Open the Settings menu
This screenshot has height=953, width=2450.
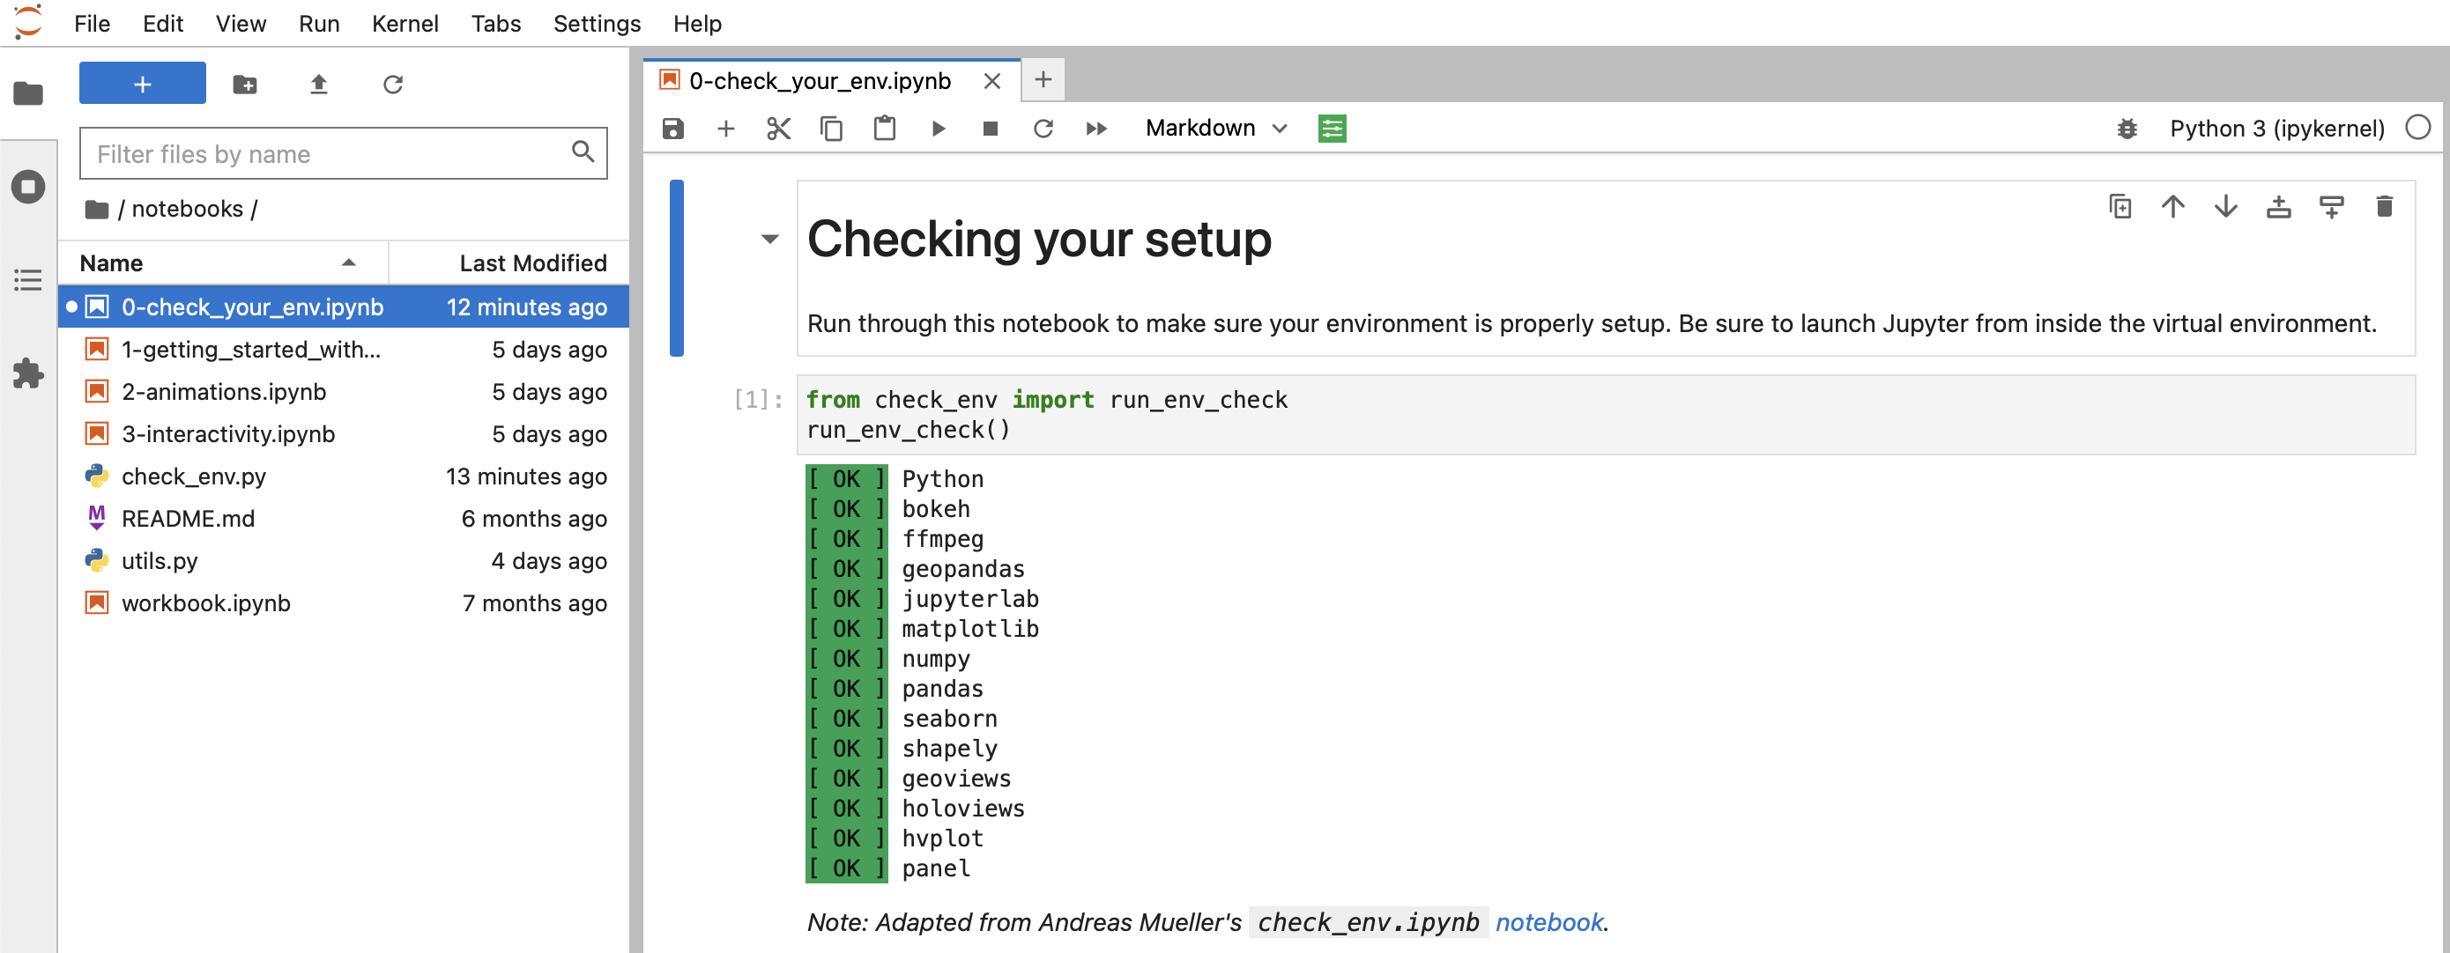(x=597, y=23)
